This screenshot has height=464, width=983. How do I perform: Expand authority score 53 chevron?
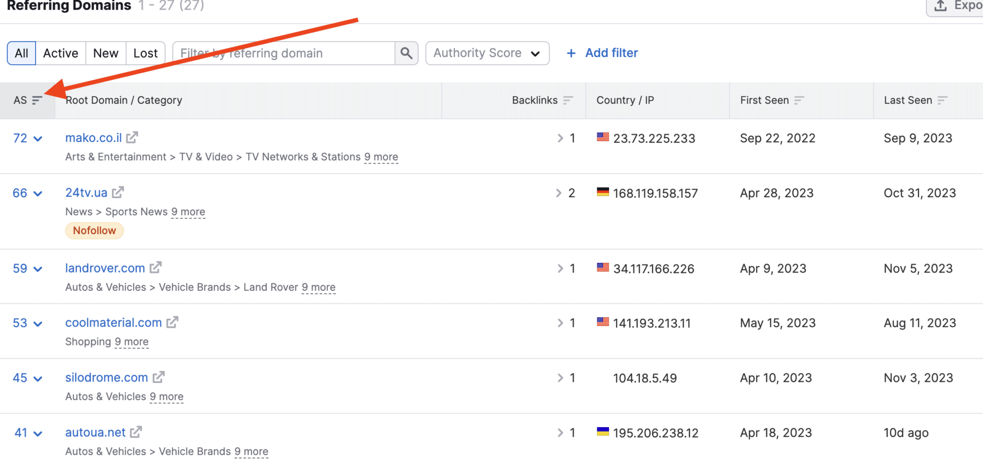38,324
